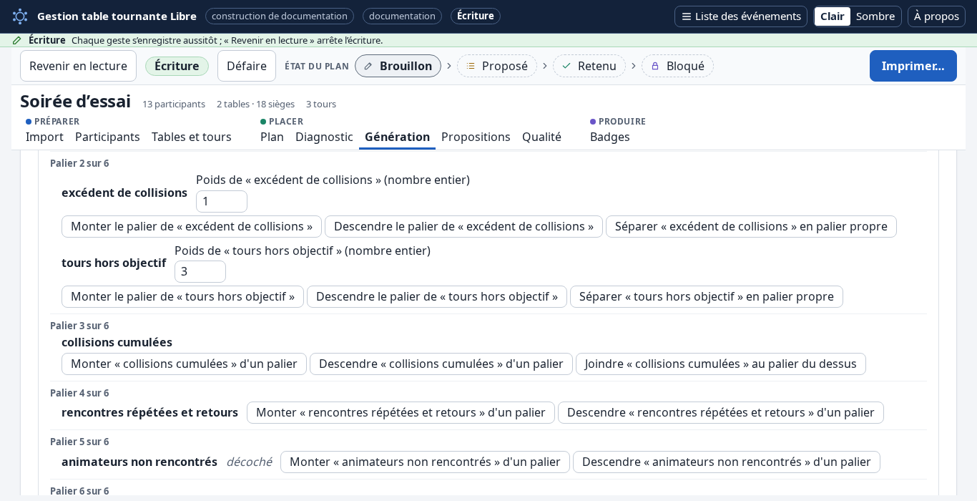The width and height of the screenshot is (977, 501).
Task: Click Descendre « rencontres répétées et retours » d'un palier
Action: pos(721,412)
